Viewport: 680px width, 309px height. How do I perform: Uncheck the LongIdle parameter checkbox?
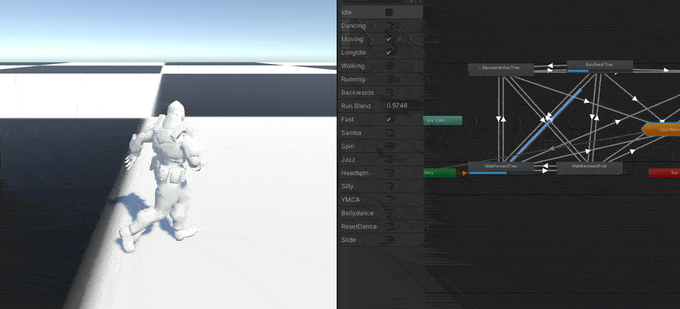389,52
